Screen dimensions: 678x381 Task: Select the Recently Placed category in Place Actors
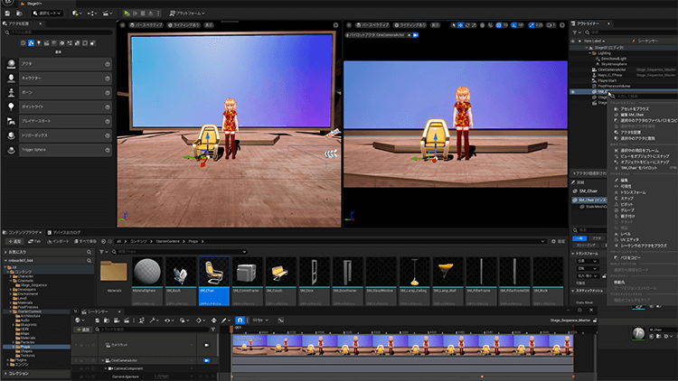point(24,43)
